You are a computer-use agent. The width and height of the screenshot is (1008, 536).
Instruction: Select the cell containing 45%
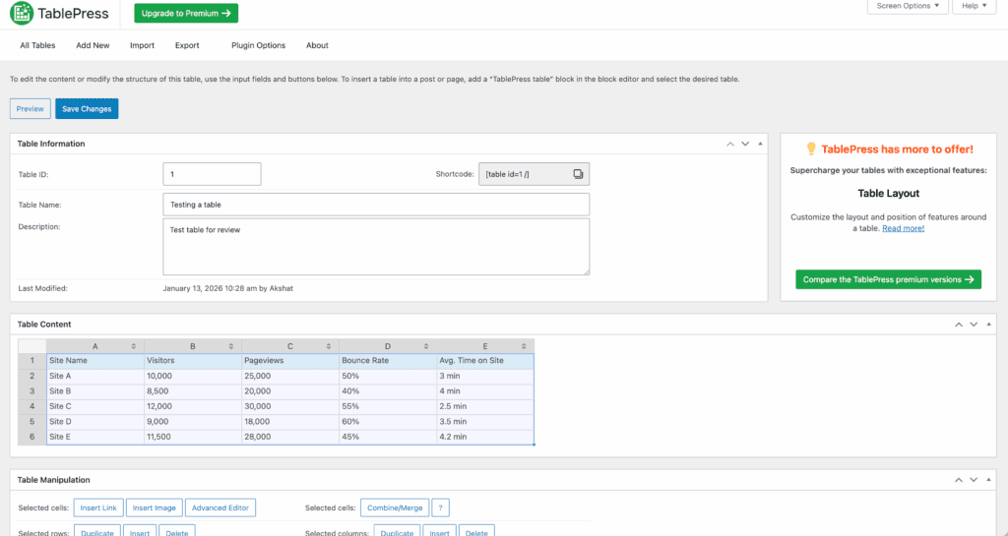click(388, 437)
